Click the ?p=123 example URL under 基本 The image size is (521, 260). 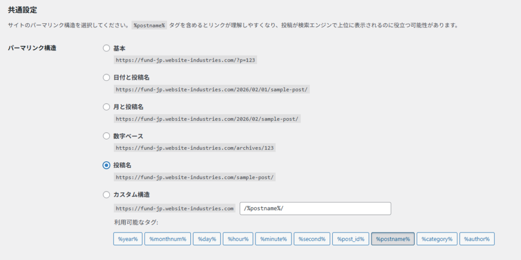click(186, 60)
